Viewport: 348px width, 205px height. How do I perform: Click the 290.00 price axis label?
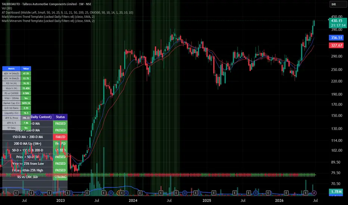(x=336, y=56)
